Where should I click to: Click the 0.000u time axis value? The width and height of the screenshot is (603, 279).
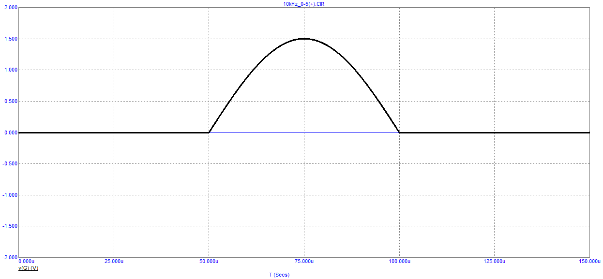pos(27,262)
